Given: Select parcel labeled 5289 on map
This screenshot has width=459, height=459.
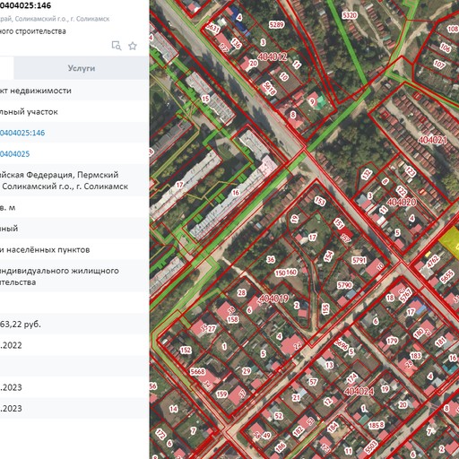Looking at the screenshot, I should coord(276,24).
